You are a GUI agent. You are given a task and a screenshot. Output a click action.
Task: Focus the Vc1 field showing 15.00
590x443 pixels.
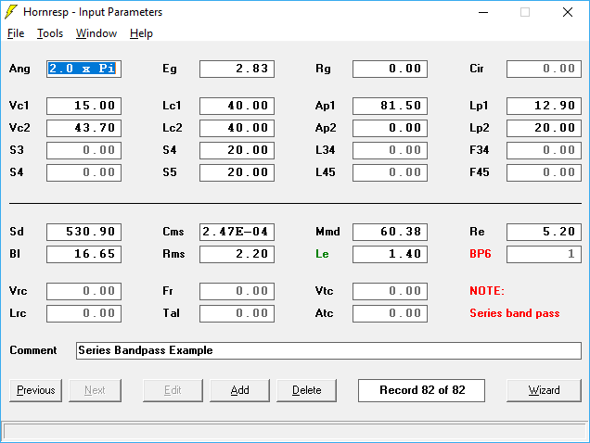(83, 106)
